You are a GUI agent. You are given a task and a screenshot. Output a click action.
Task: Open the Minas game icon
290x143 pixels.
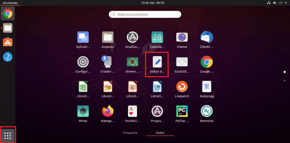coord(83,111)
